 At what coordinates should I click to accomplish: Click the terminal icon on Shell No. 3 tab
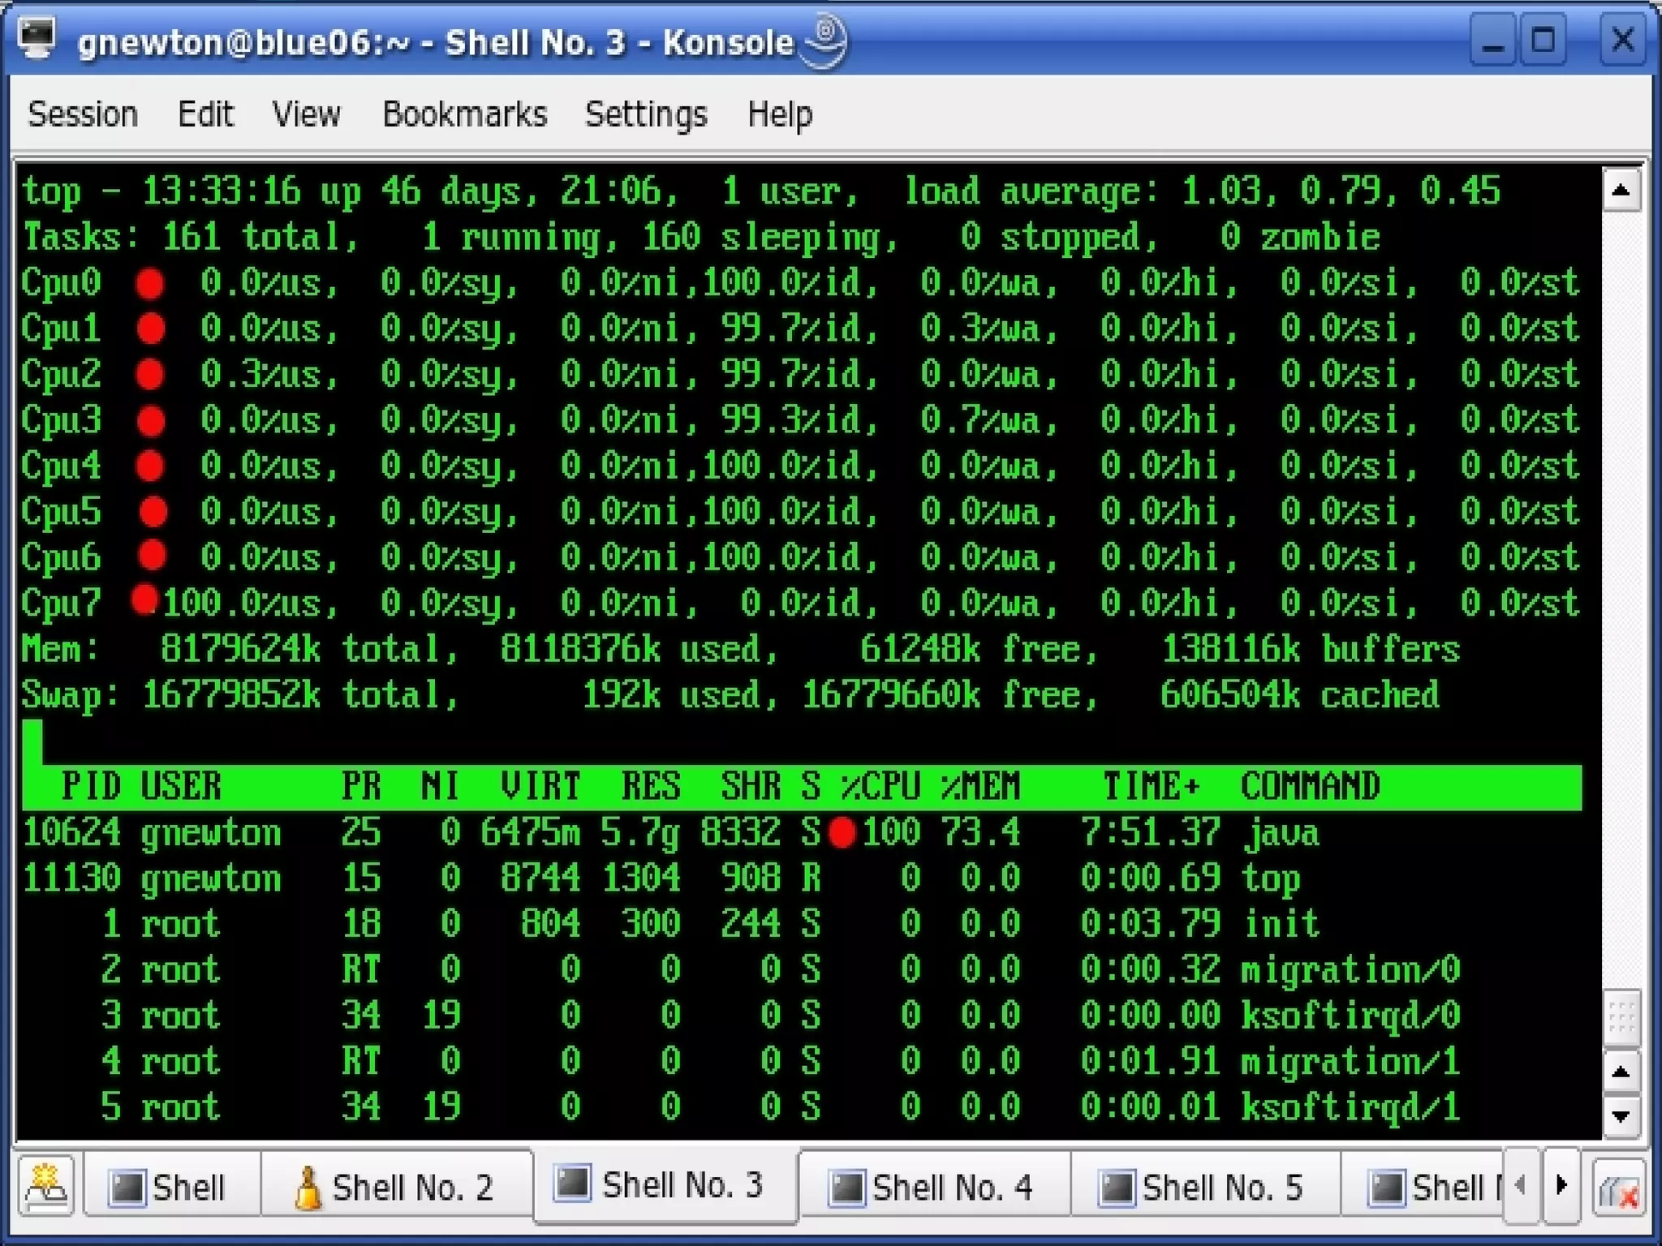click(573, 1183)
